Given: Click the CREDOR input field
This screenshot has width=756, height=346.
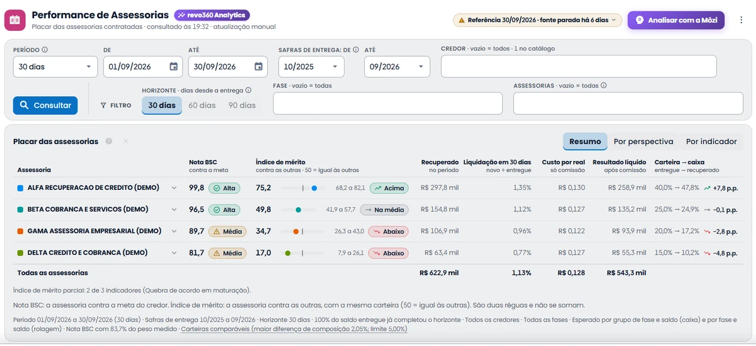Looking at the screenshot, I should click(578, 66).
